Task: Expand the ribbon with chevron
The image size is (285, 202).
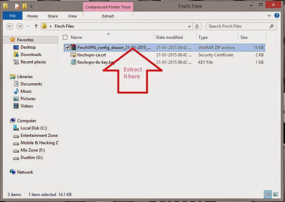Action: point(269,16)
